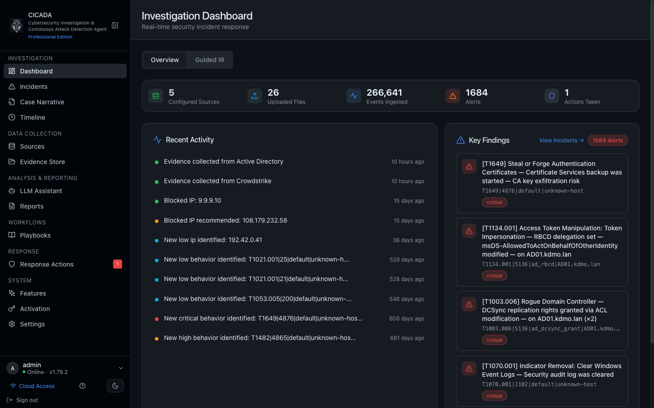Switch to the Overview tab

165,60
